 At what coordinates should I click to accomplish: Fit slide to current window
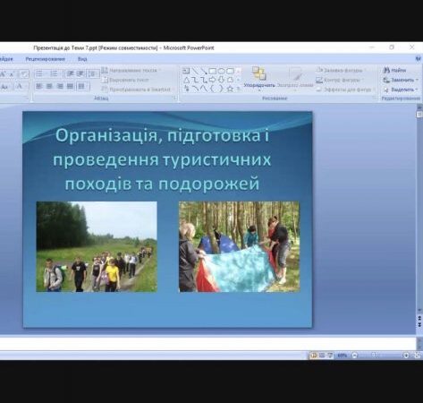click(417, 356)
